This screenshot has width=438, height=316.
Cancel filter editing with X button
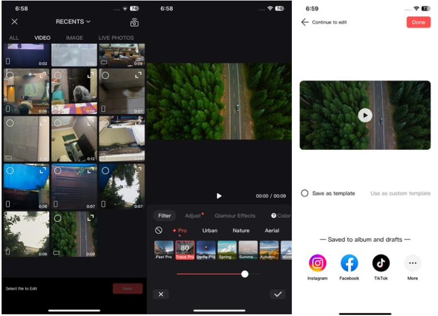click(x=161, y=294)
